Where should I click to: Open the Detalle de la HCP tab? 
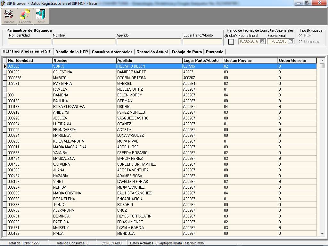tap(72, 52)
